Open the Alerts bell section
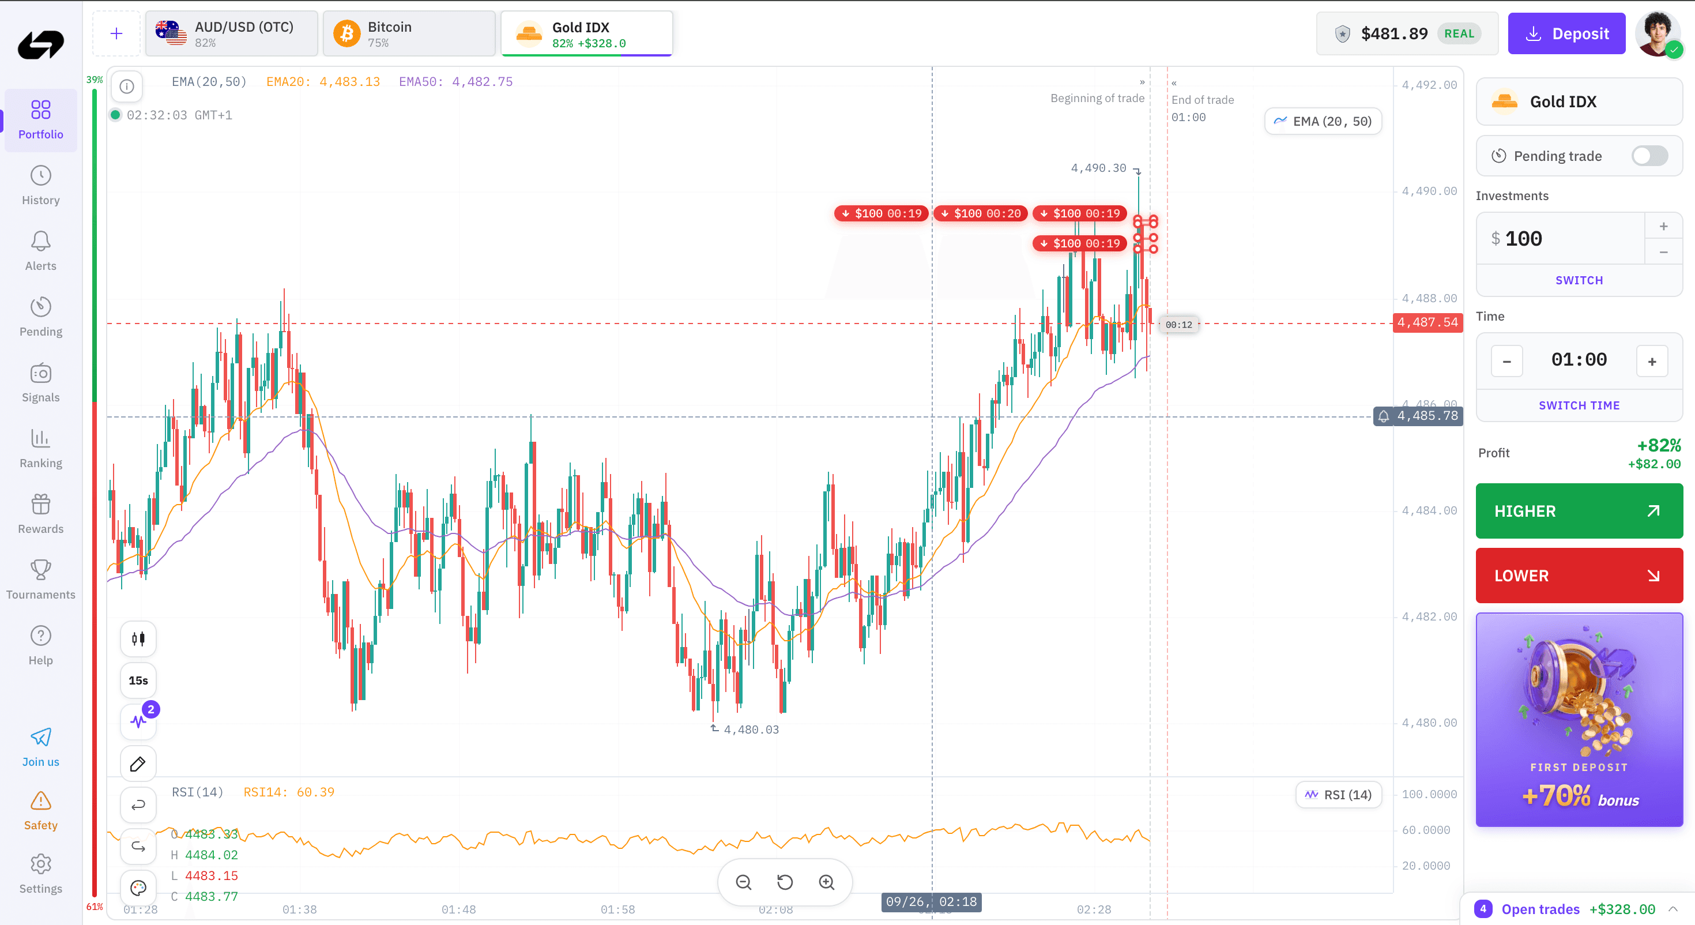The width and height of the screenshot is (1695, 925). pyautogui.click(x=41, y=251)
